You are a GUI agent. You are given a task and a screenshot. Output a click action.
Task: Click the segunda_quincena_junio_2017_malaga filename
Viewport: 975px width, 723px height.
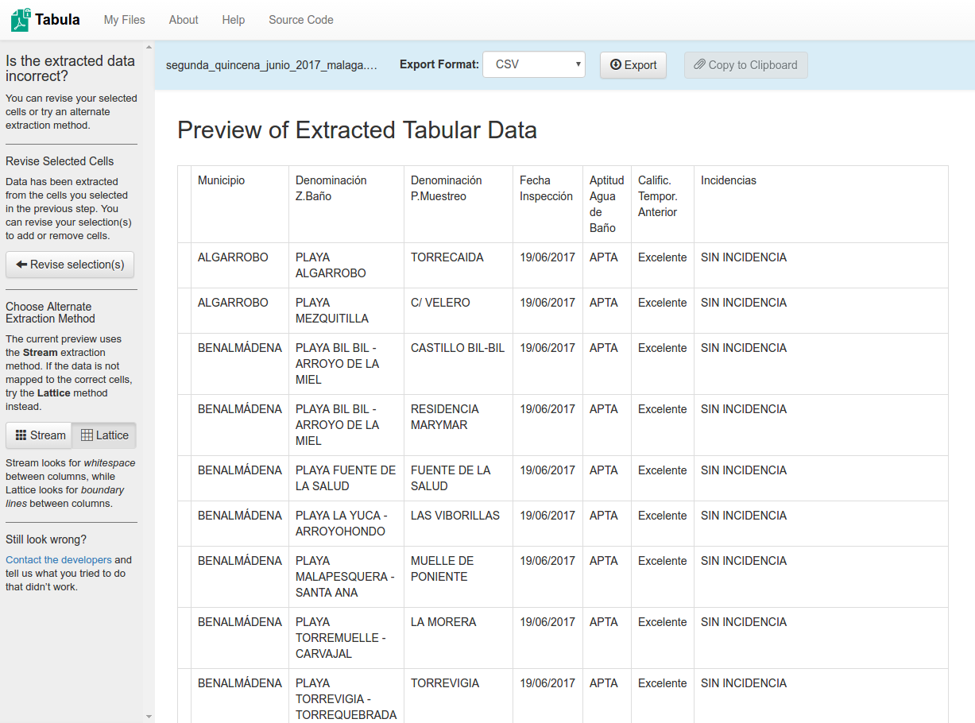tap(273, 64)
